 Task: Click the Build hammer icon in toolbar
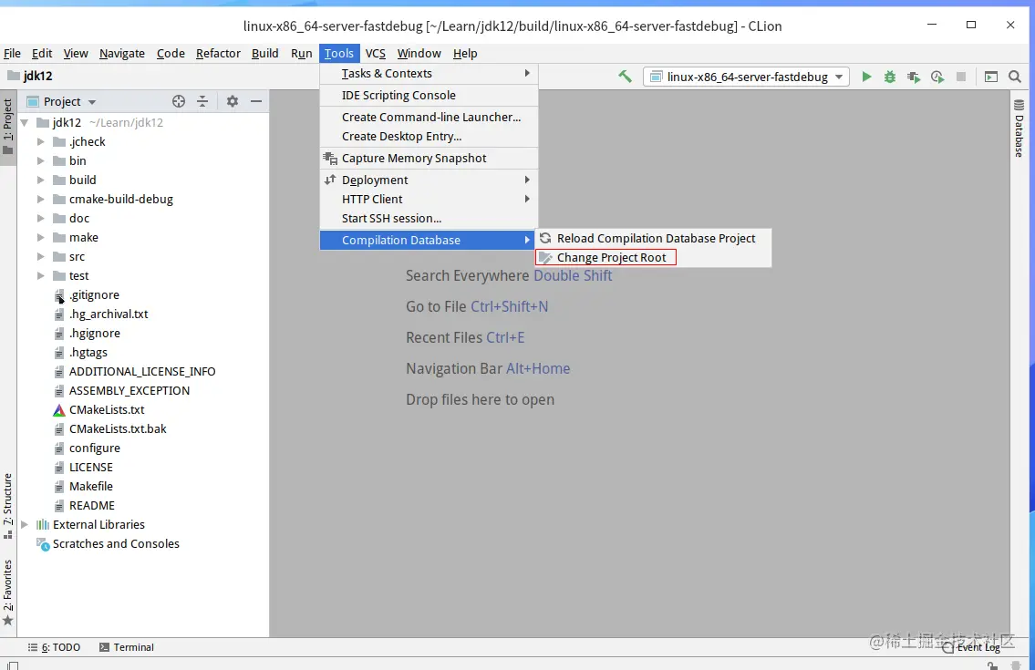click(x=625, y=77)
